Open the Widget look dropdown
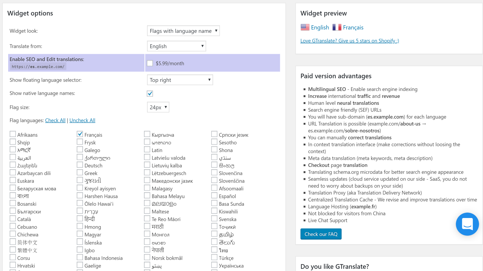This screenshot has width=483, height=271. 183,31
